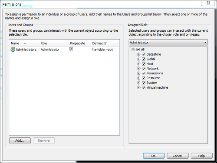Viewport: 217px width, 163px height.
Task: Click the Administrator role cell
Action: click(x=50, y=50)
